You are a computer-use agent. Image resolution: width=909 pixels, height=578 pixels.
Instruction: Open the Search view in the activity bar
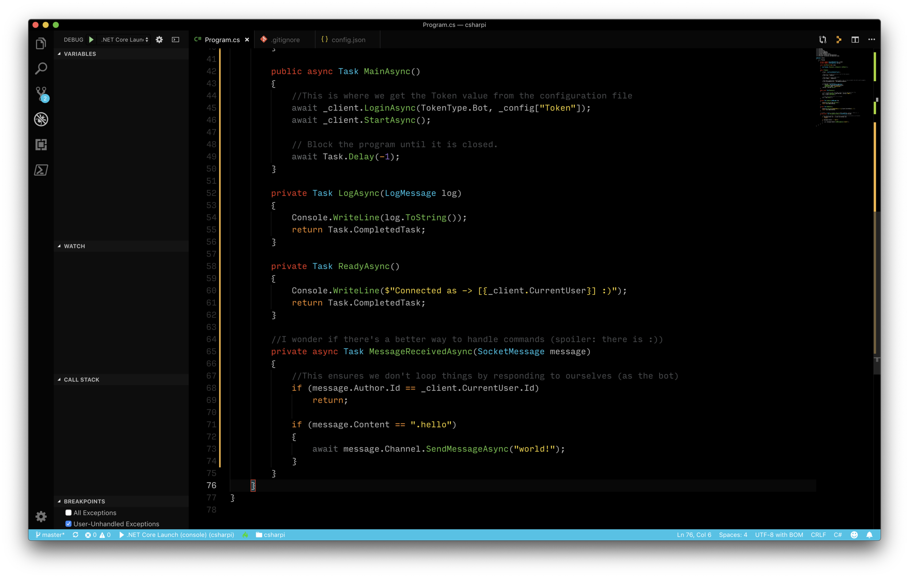pos(41,69)
